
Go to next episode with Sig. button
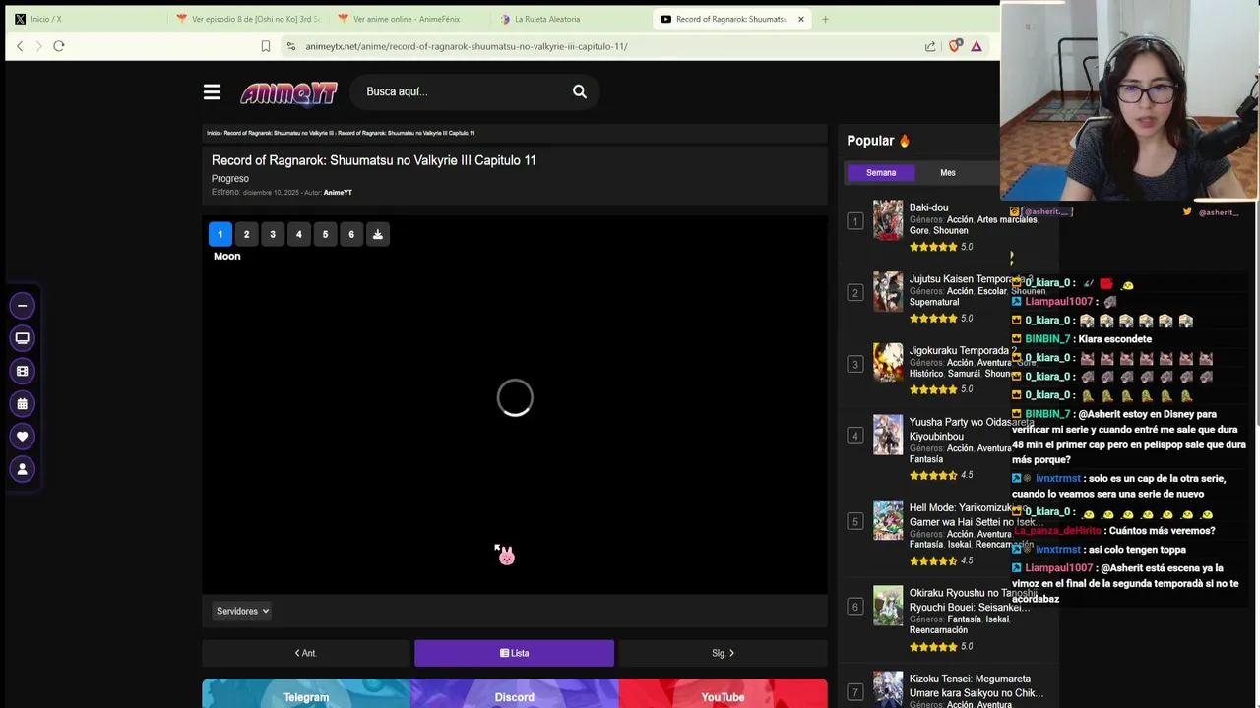pos(723,653)
